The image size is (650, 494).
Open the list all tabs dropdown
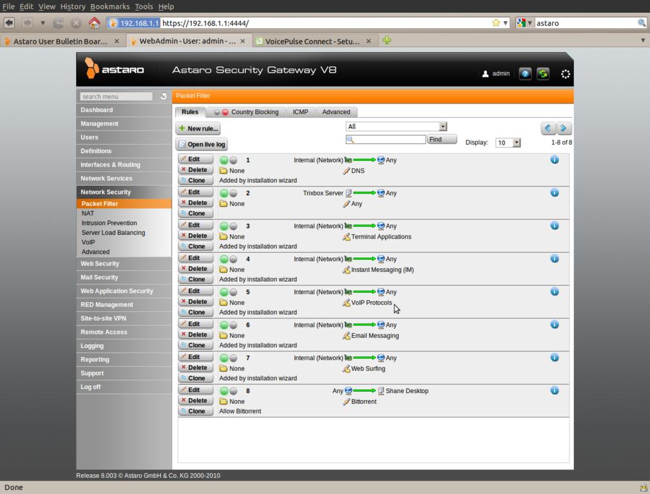(x=643, y=40)
